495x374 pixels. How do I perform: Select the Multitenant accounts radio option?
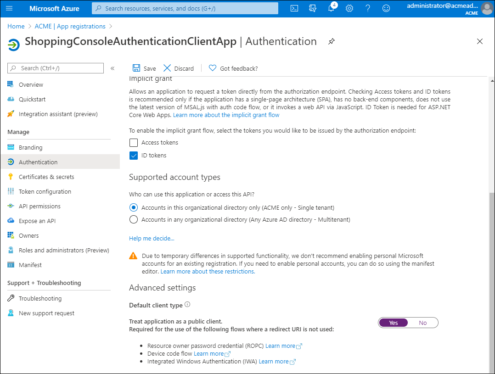134,220
